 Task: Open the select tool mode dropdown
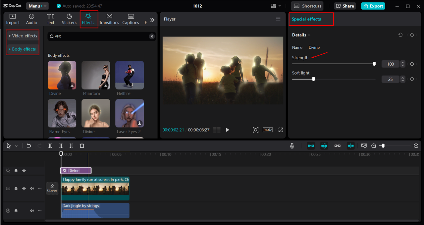(x=16, y=146)
